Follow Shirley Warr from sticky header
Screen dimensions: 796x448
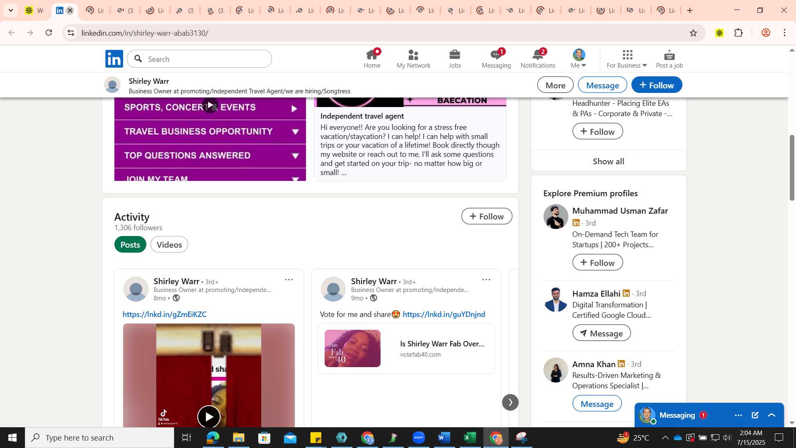pyautogui.click(x=657, y=85)
